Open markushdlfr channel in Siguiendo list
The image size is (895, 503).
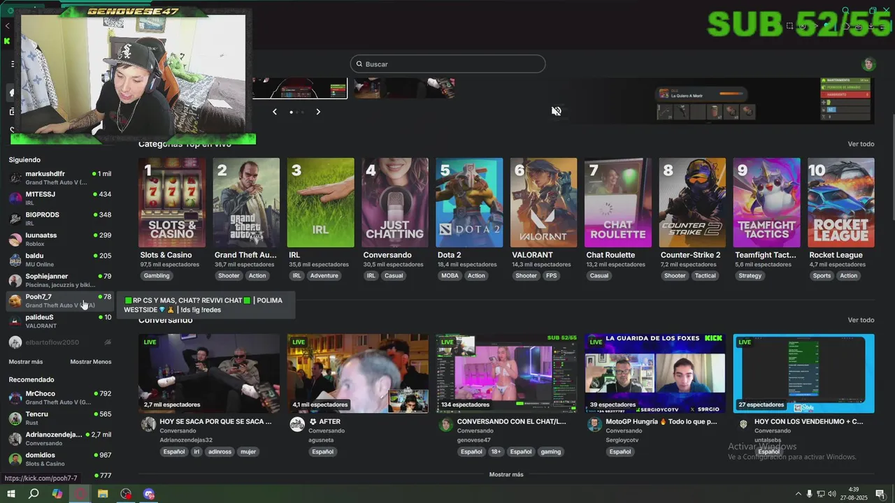[59, 177]
